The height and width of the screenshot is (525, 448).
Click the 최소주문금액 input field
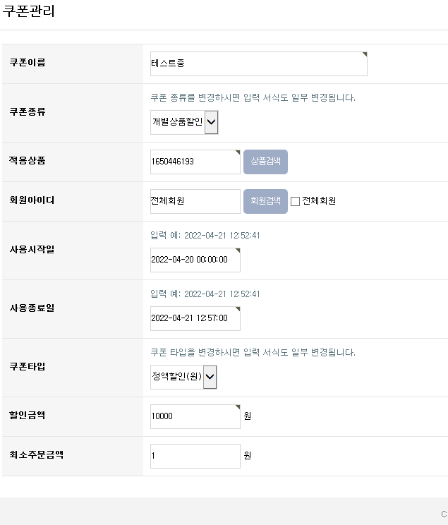point(195,456)
